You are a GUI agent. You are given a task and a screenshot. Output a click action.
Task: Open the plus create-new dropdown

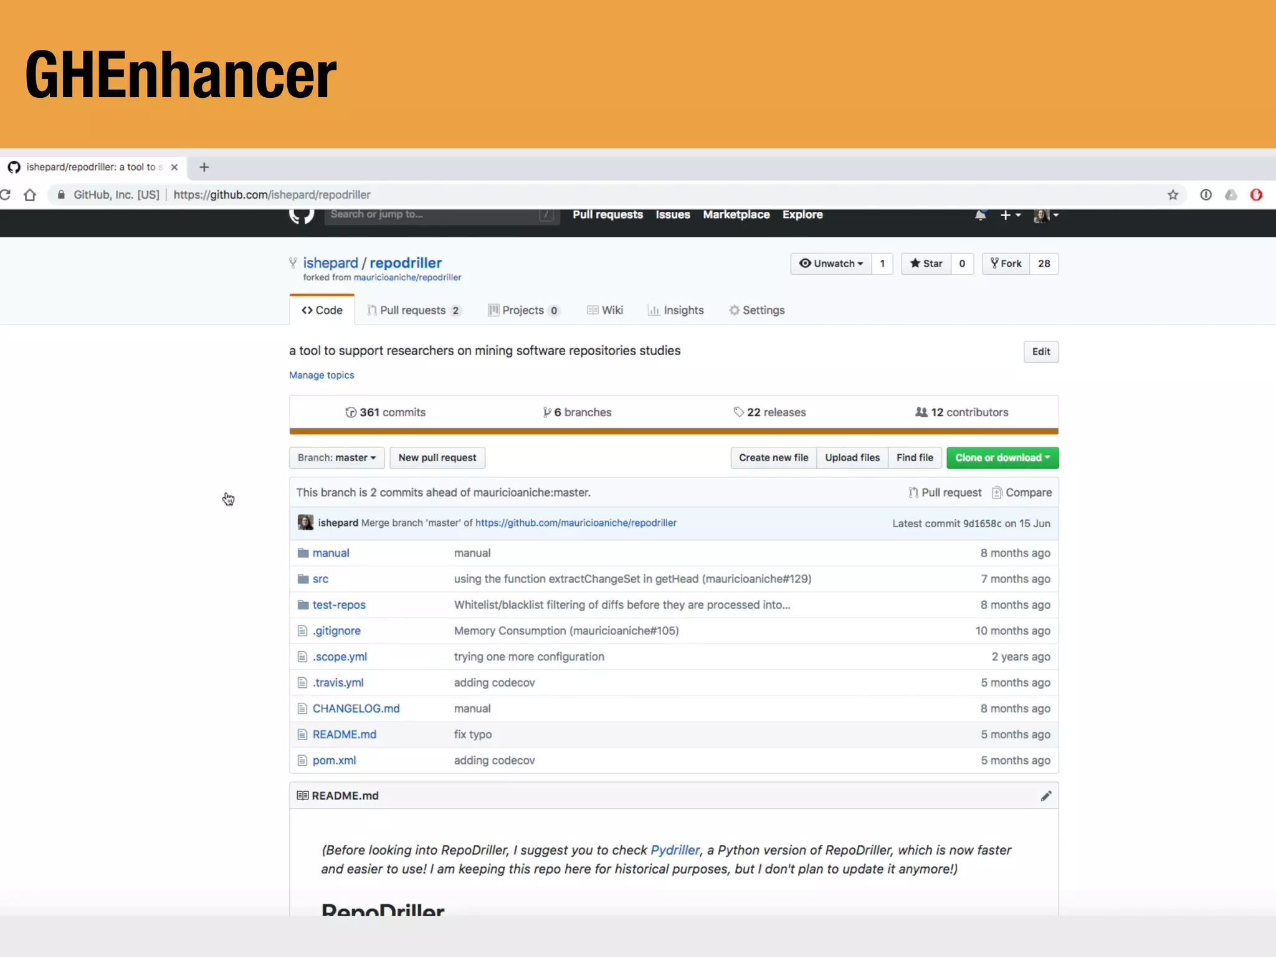pos(1010,215)
